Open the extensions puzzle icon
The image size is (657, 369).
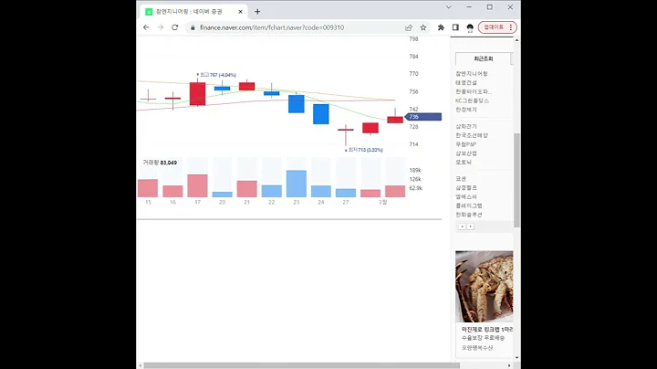point(441,27)
